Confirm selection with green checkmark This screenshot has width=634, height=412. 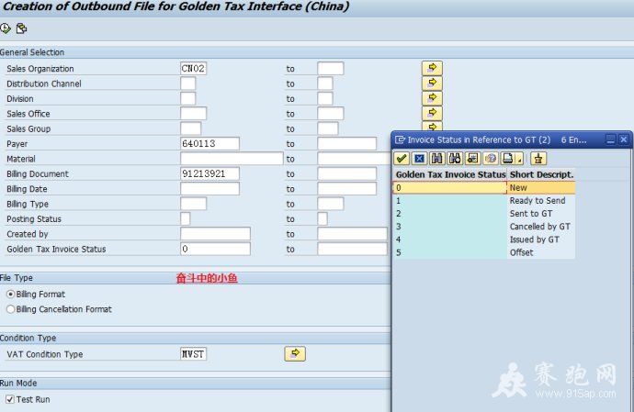(x=402, y=159)
